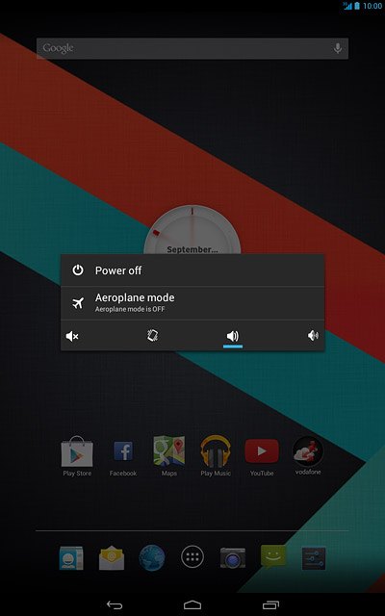The height and width of the screenshot is (616, 385).
Task: Tap the Play Store label text
Action: 77,474
